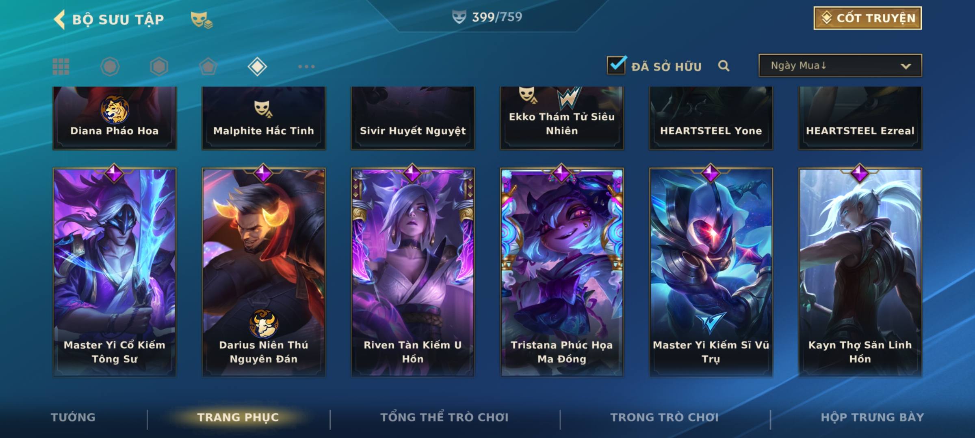Switch to the Tướng tab
The image size is (975, 438).
click(x=73, y=417)
